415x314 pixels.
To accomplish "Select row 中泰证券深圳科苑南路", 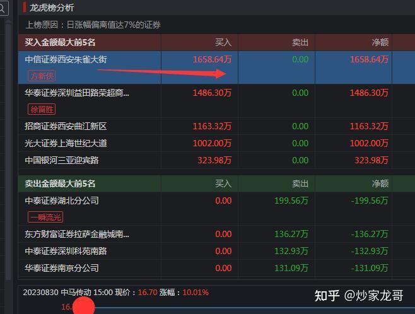I will pyautogui.click(x=216, y=251).
